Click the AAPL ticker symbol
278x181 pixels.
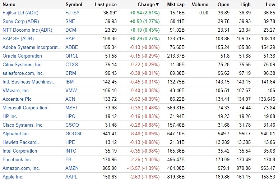[72, 177]
